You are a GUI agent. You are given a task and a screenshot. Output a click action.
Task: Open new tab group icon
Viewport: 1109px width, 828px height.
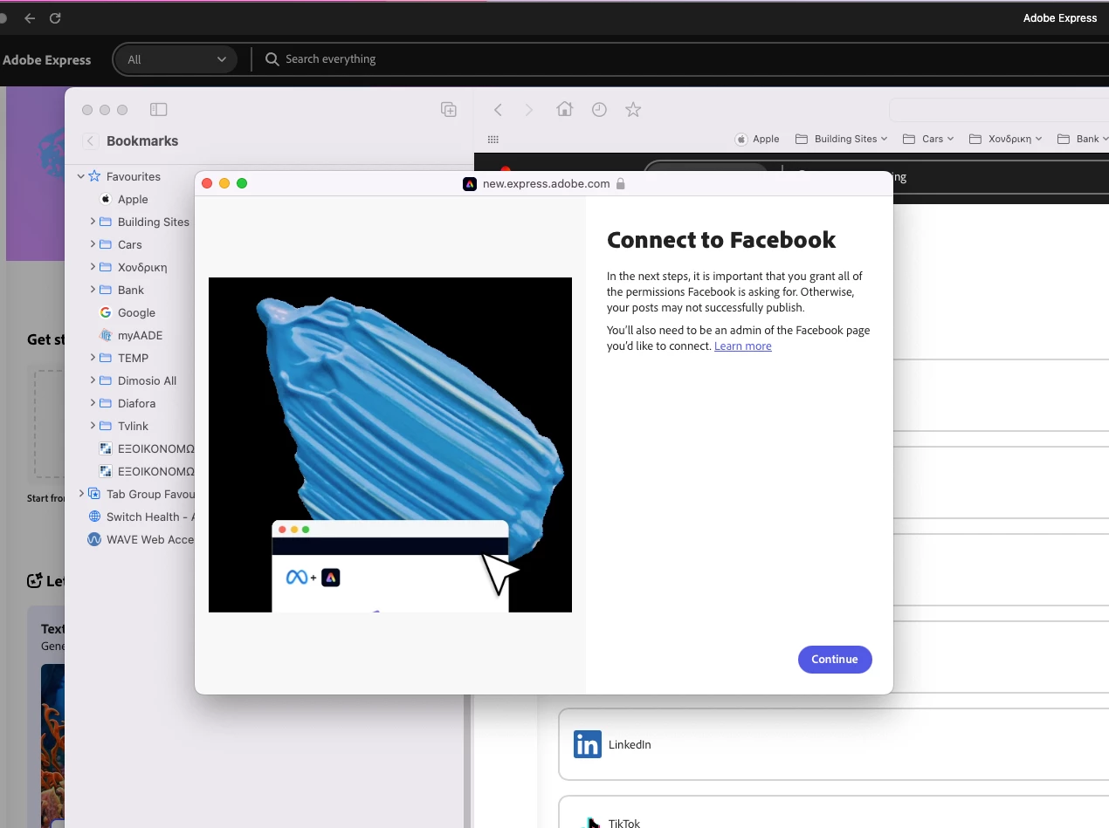pos(448,110)
